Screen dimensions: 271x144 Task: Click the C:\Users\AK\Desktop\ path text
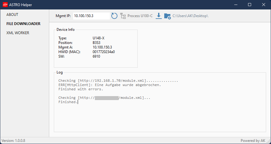[x=191, y=16]
